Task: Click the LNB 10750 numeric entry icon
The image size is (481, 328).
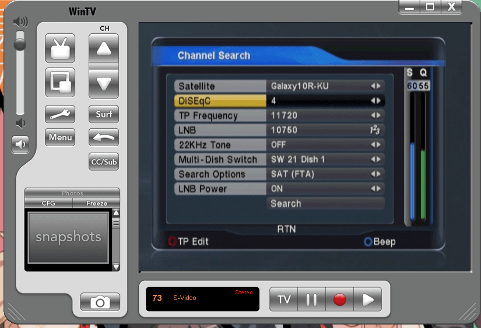Action: click(375, 130)
